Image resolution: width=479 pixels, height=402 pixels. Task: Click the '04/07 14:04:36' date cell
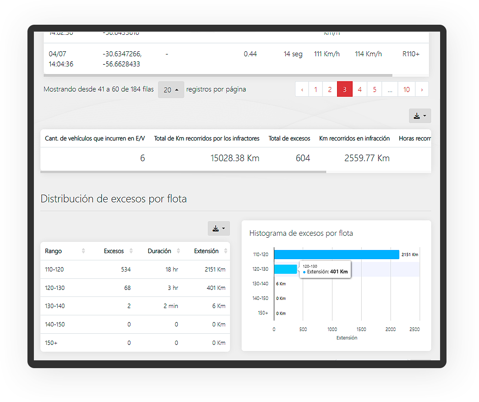[61, 59]
